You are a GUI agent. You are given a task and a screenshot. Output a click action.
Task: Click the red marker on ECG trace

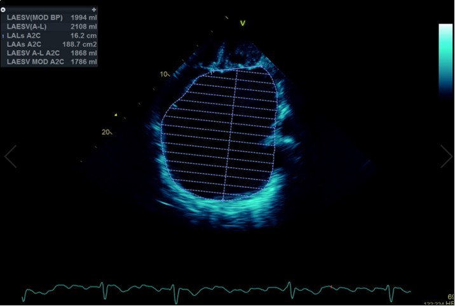(332, 287)
